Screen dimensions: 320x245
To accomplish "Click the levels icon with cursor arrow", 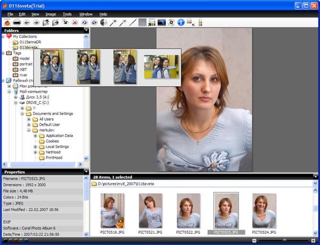I will [x=190, y=22].
